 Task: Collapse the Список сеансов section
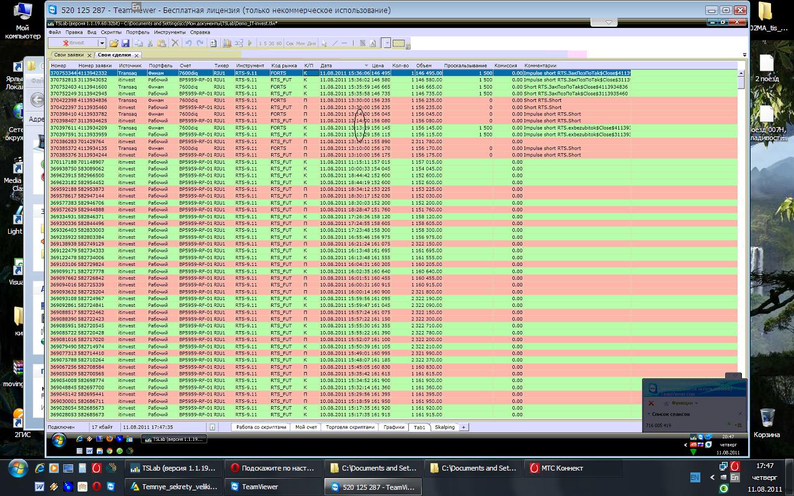click(x=649, y=414)
